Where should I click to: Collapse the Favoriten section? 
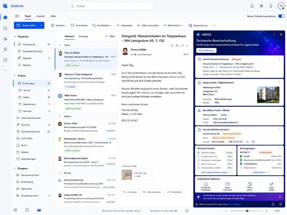(15, 37)
